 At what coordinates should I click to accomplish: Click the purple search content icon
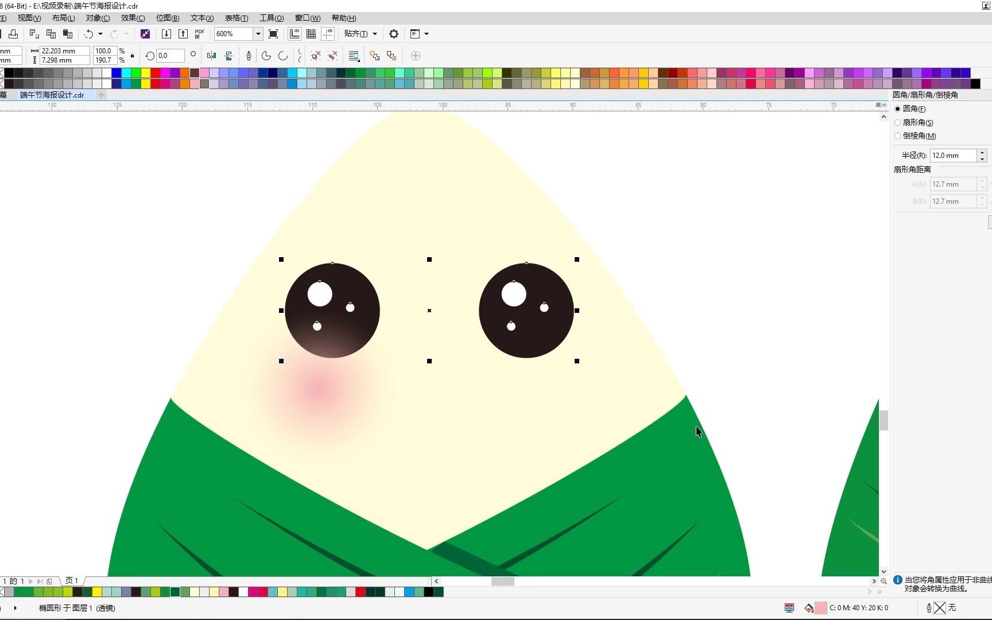145,34
